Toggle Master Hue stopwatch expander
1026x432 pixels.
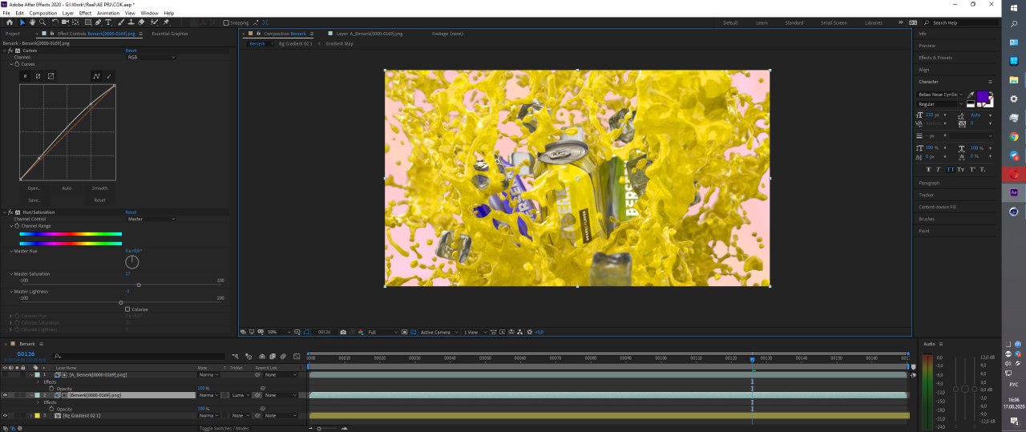10,251
